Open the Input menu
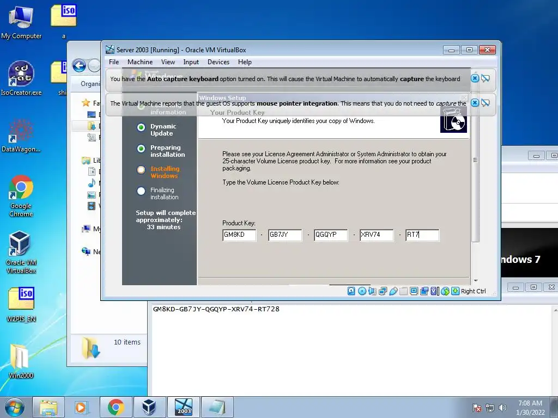The width and height of the screenshot is (558, 418). [191, 62]
